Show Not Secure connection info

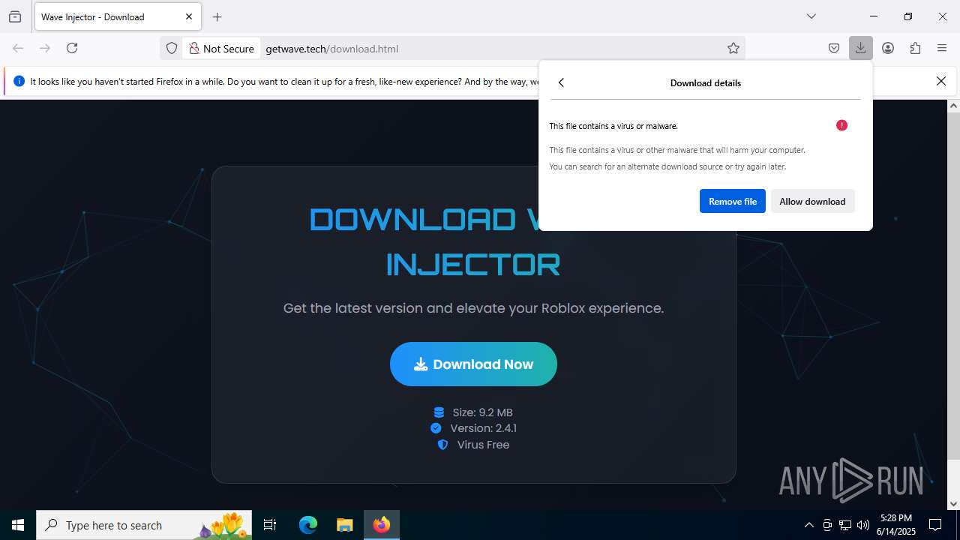pos(221,48)
